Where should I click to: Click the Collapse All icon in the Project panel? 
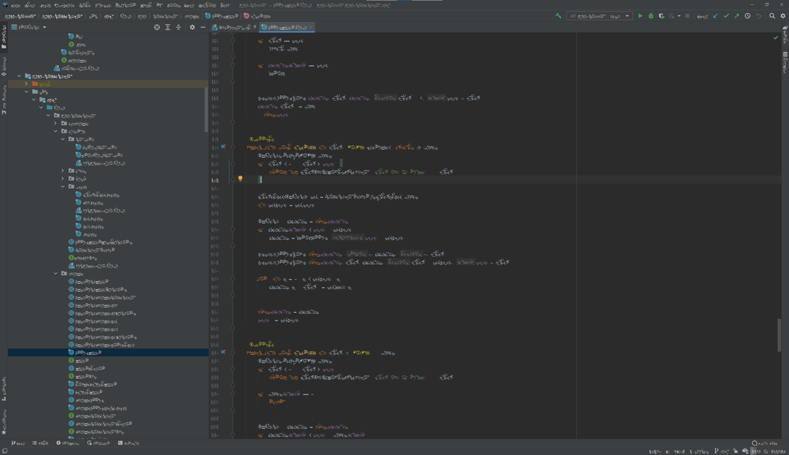(178, 27)
